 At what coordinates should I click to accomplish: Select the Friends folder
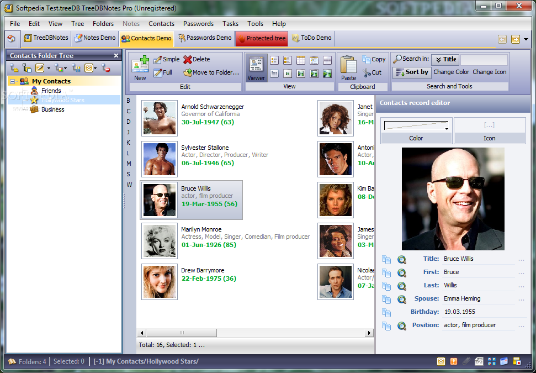[x=51, y=91]
